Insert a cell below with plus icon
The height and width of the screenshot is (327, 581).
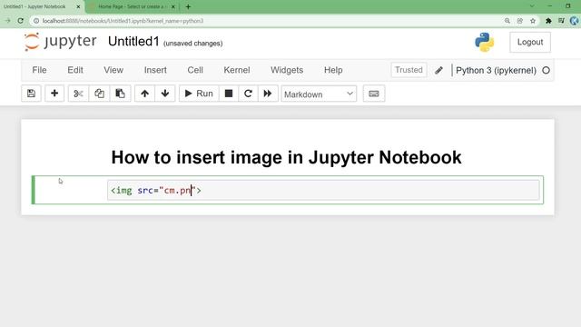click(54, 94)
